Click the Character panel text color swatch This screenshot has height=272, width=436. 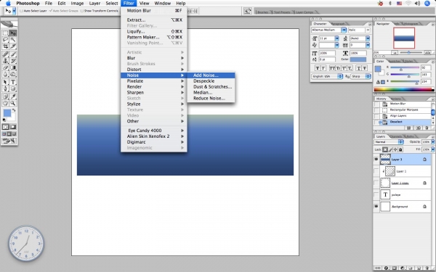click(x=358, y=59)
